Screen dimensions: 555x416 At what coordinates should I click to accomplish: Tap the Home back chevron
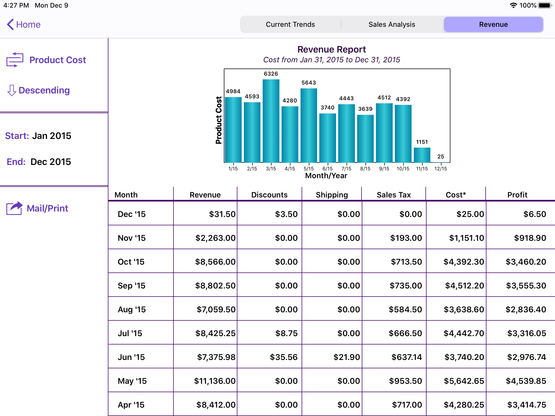(10, 24)
